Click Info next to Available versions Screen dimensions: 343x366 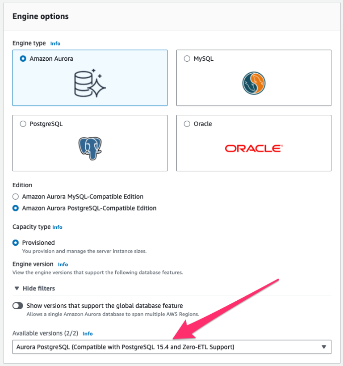pyautogui.click(x=88, y=333)
